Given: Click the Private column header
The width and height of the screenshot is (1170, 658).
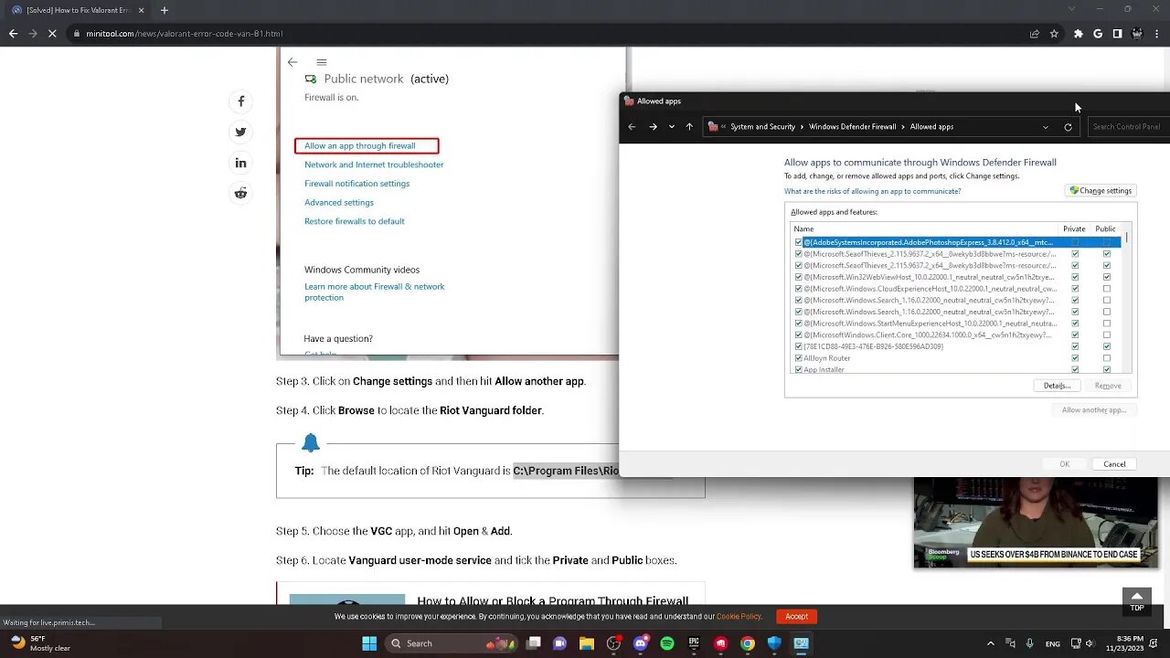Looking at the screenshot, I should point(1074,228).
